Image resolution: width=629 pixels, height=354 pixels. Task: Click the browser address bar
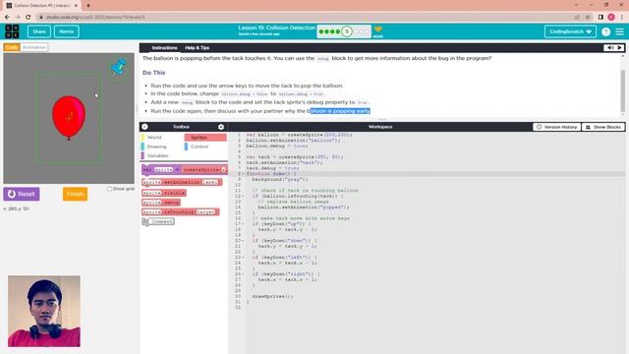point(305,17)
